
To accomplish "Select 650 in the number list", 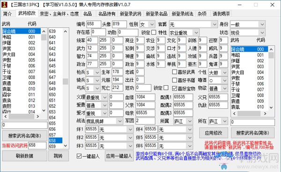I will click(55, 95).
